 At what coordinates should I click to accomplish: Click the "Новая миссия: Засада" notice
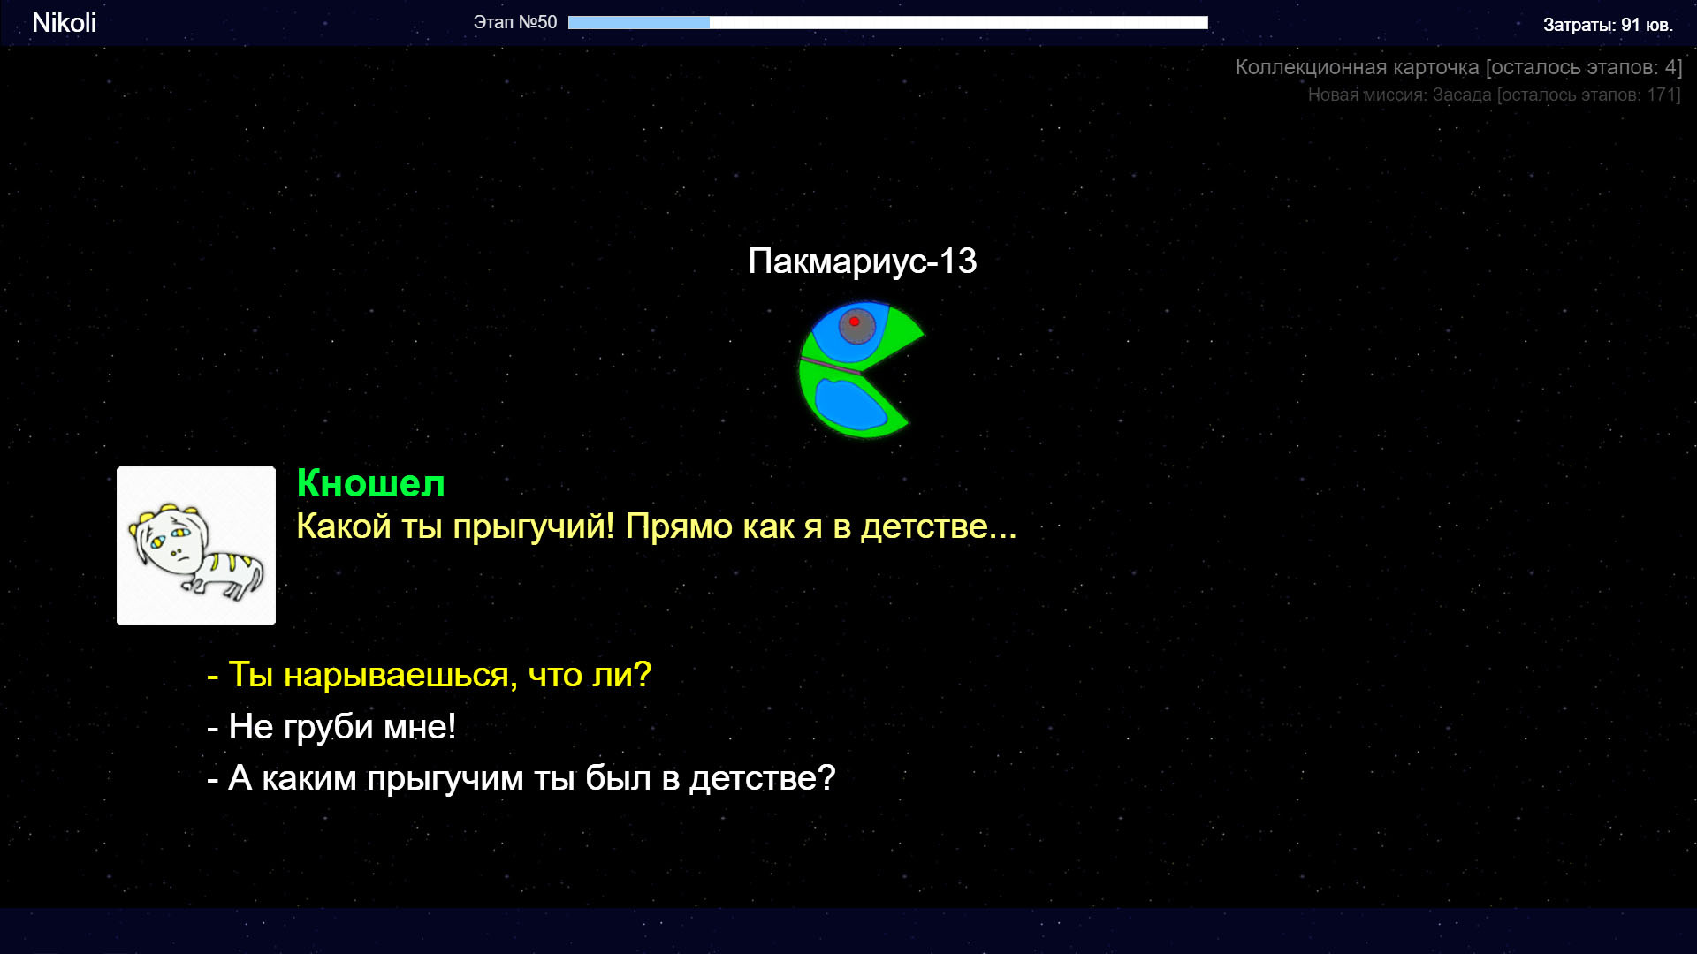pos(1494,95)
